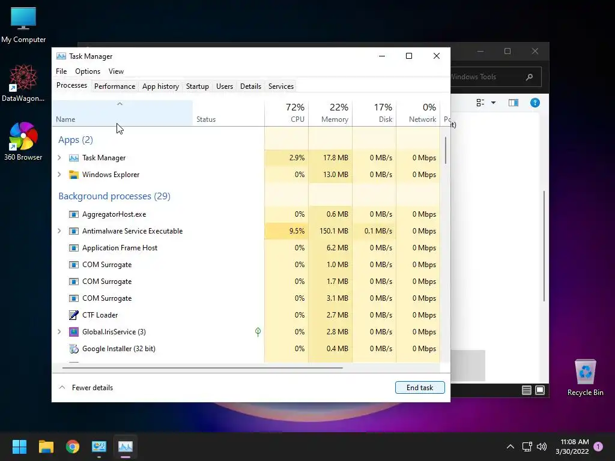Click the Google Installer process icon
This screenshot has height=461, width=615.
coord(74,349)
